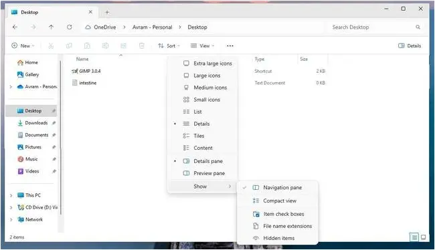The width and height of the screenshot is (435, 250).
Task: Unpin Downloads using its pin icon
Action: click(54, 123)
